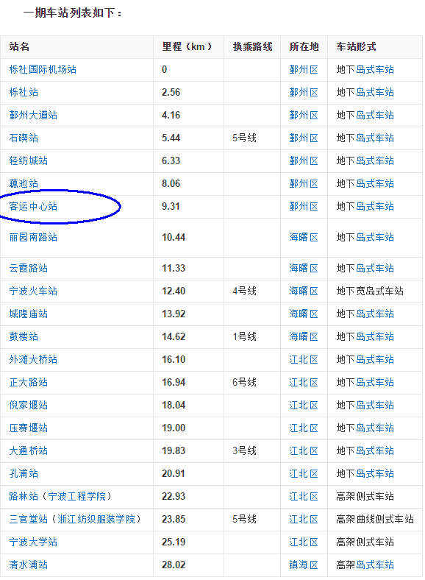The image size is (425, 580).
Task: Open 镇海区 link in 清水浦站 row
Action: (304, 565)
